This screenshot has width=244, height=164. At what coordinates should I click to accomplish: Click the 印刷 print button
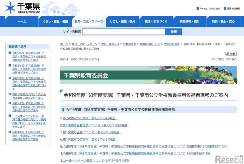231,54
